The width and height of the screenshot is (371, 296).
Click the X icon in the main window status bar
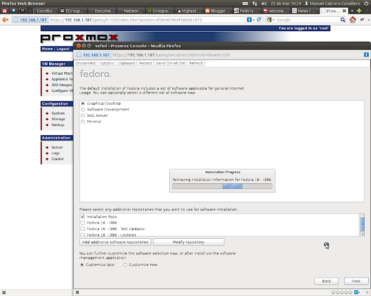pos(4,293)
